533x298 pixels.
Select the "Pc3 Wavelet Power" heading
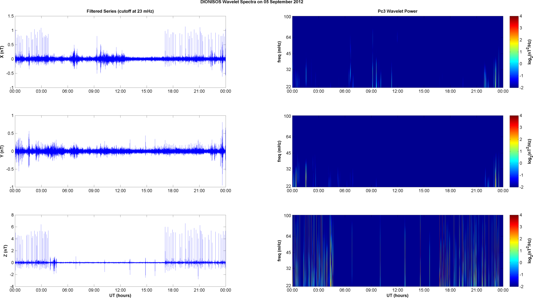[x=397, y=11]
